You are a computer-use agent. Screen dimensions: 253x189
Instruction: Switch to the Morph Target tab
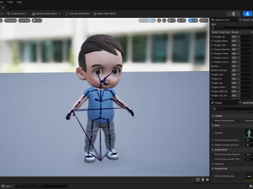[246, 20]
